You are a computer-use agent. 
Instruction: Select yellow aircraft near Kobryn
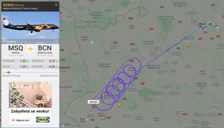pos(103,118)
